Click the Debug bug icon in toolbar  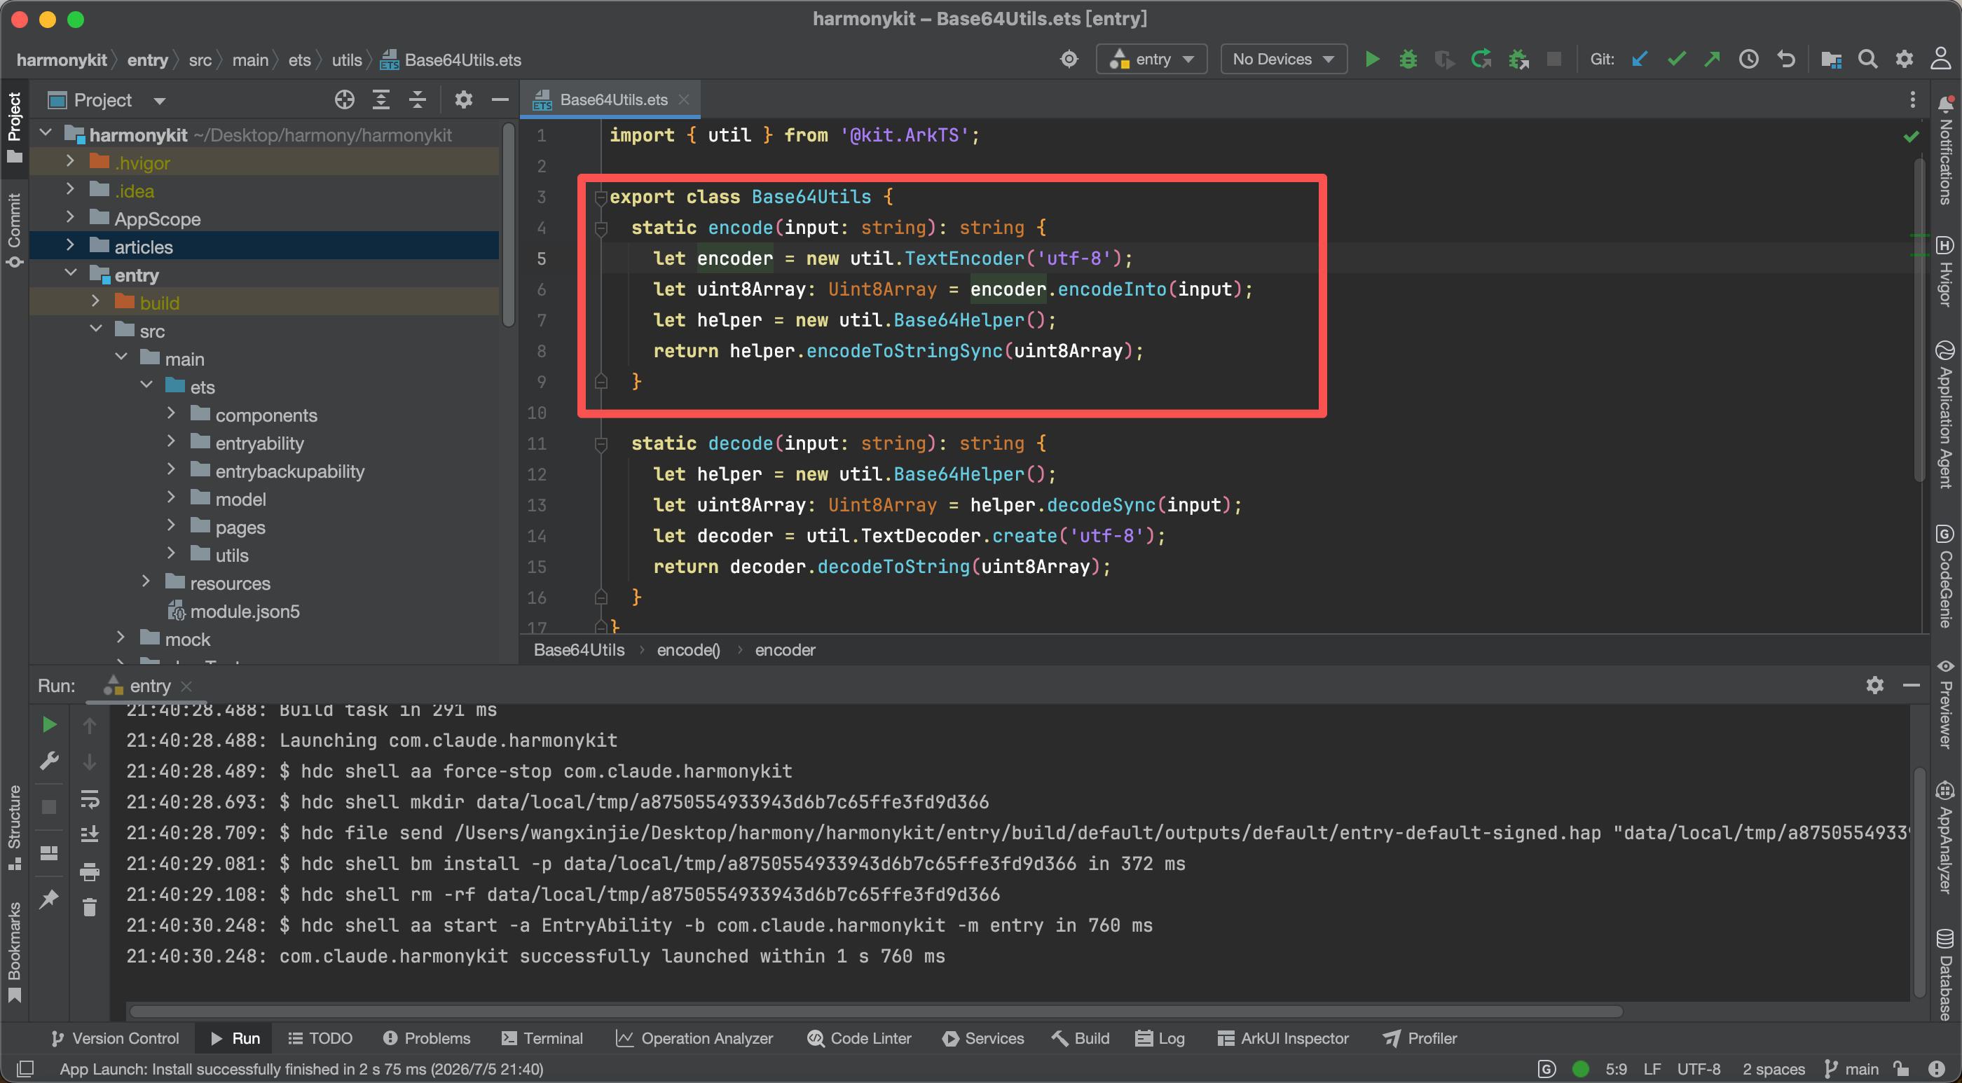pos(1408,60)
